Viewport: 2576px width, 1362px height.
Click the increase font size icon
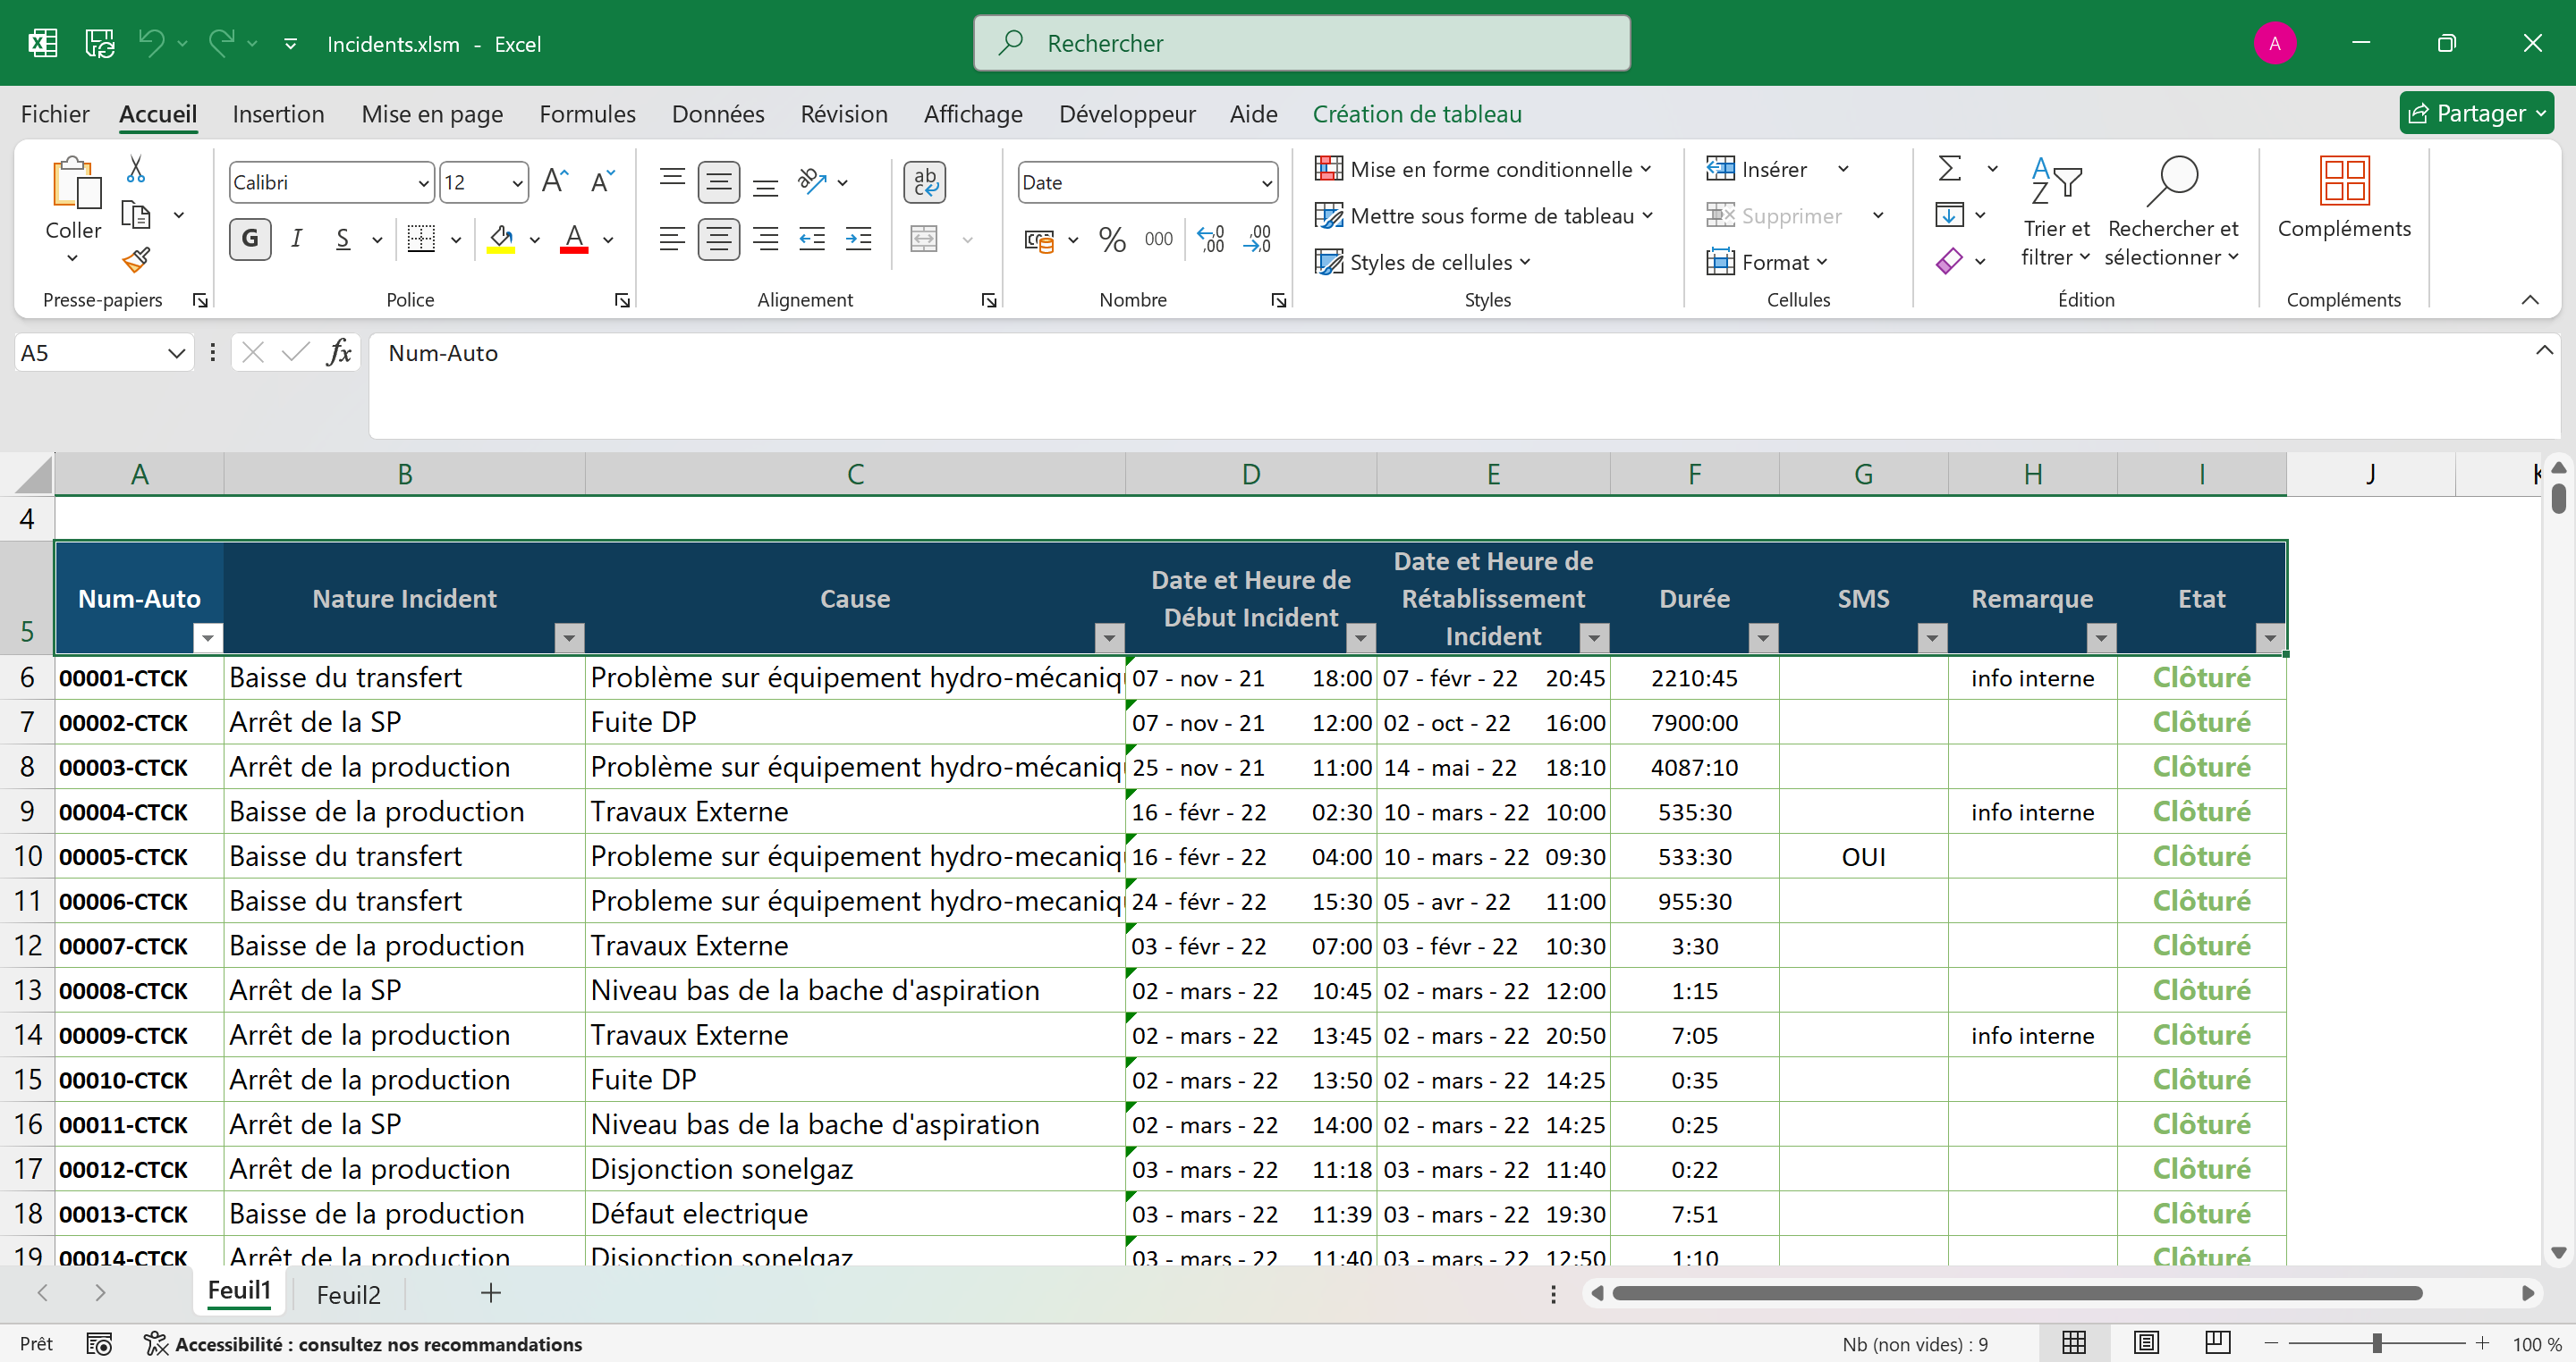[x=554, y=181]
